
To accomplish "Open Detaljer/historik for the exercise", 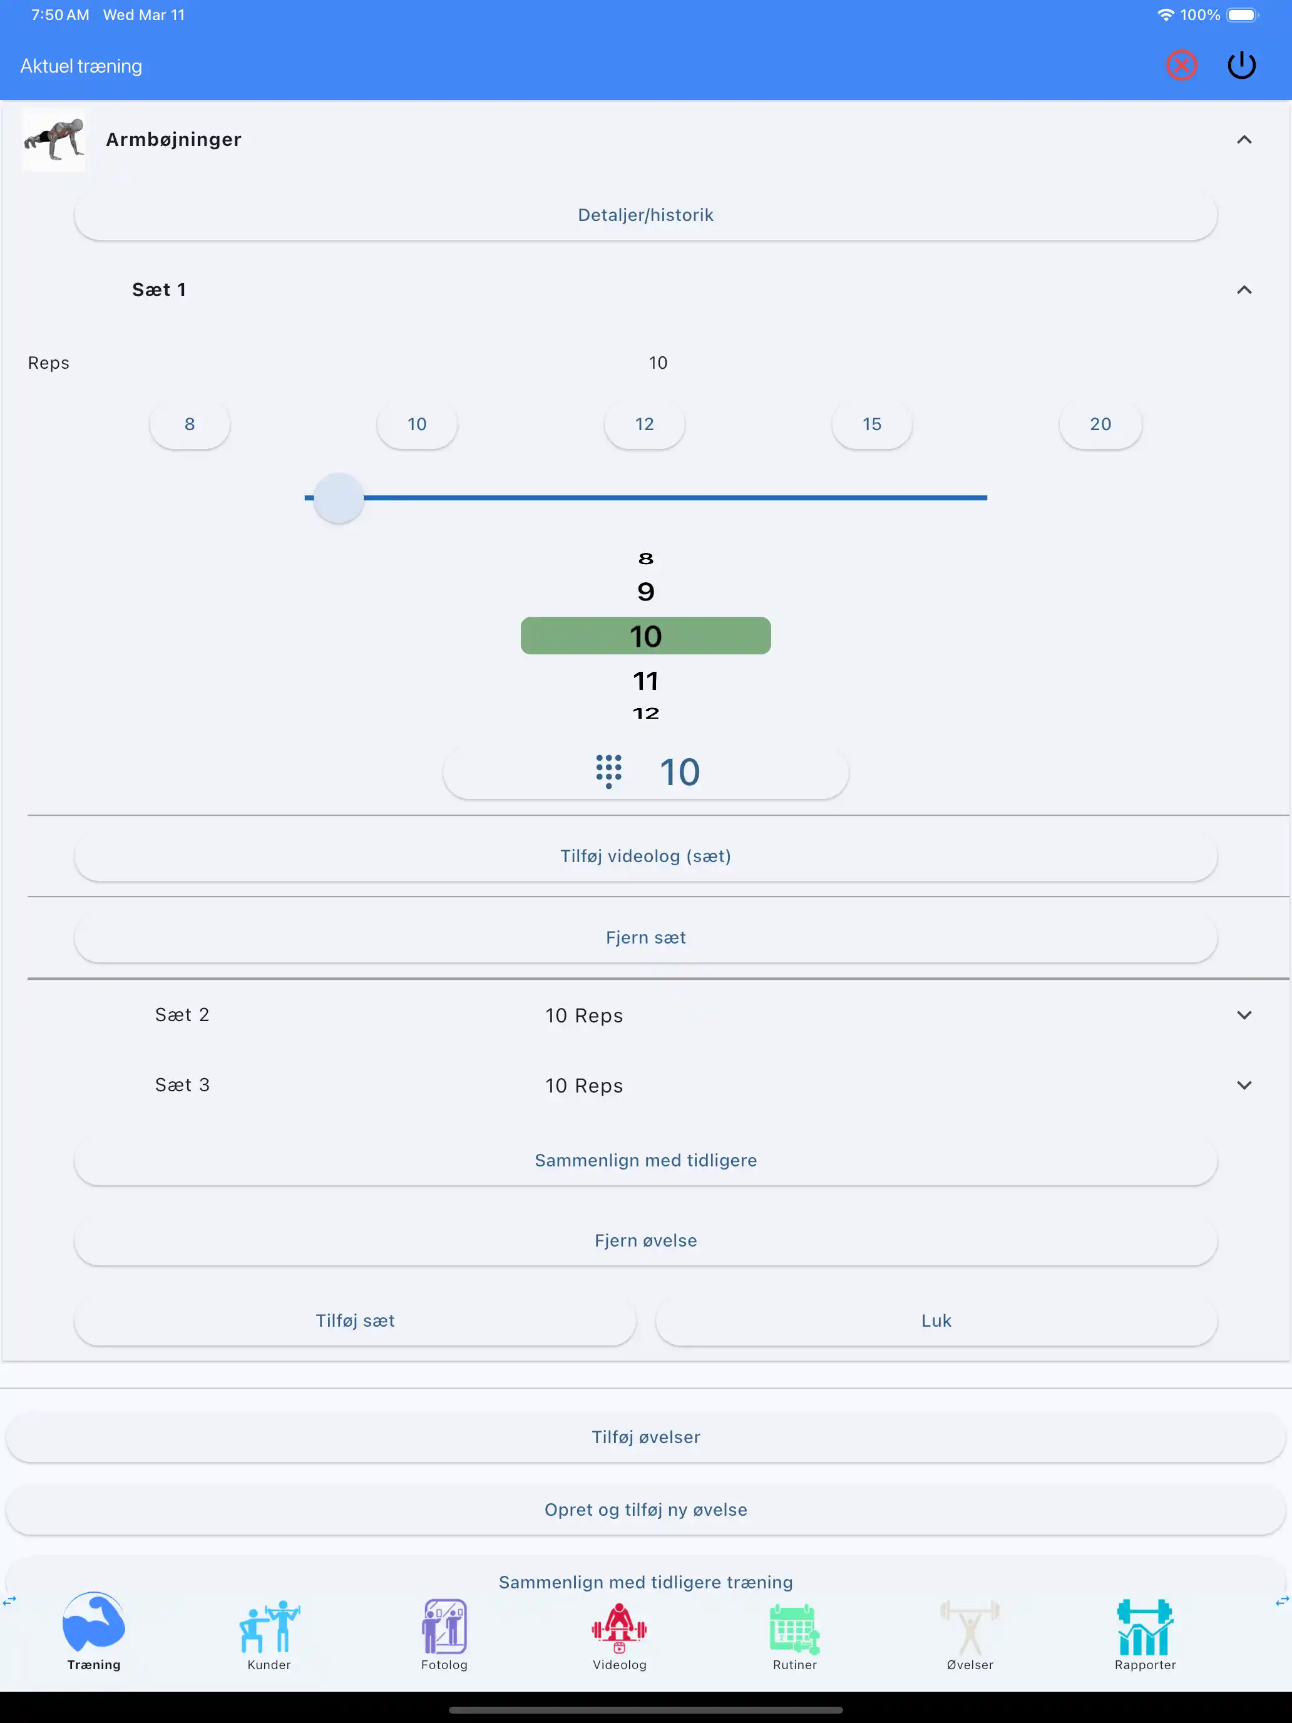I will (645, 216).
